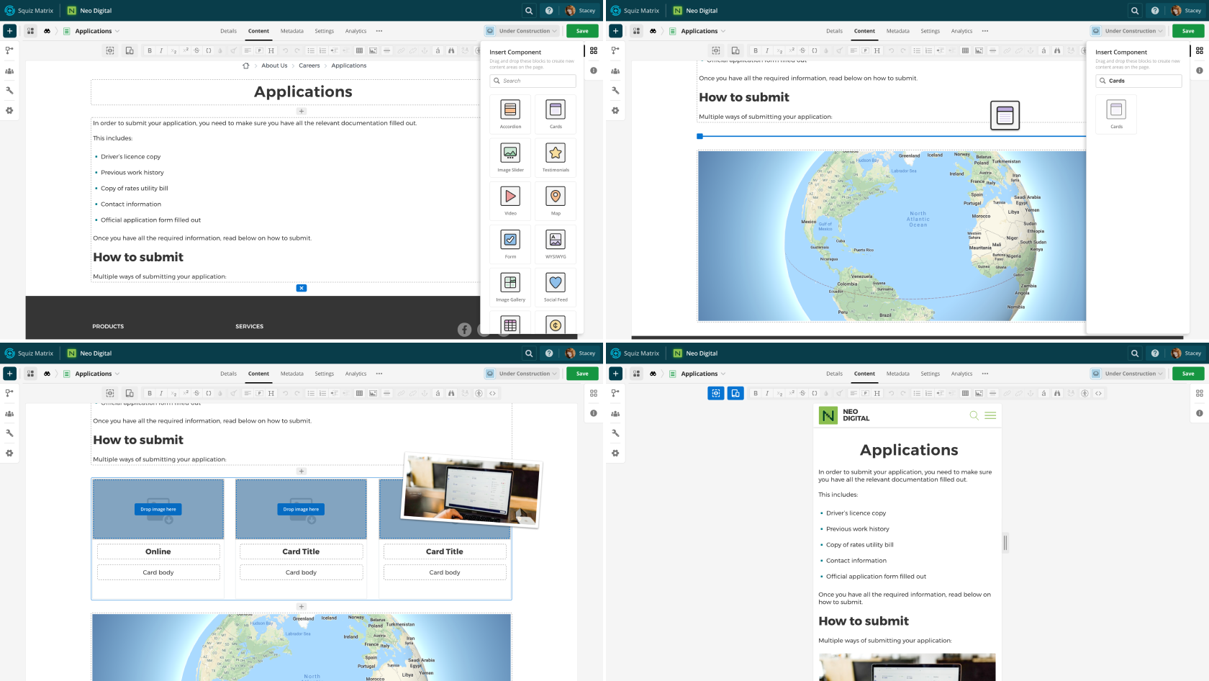Click header search icon in bottom-left window
This screenshot has height=681, width=1209.
point(529,353)
